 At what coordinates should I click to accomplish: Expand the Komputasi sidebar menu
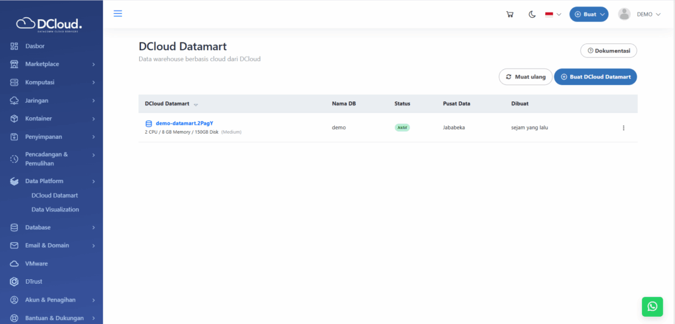51,82
